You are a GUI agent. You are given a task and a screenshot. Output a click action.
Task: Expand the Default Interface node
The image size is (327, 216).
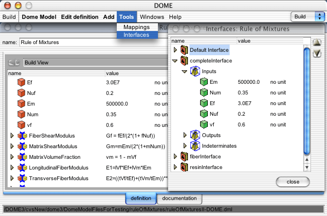coord(175,50)
